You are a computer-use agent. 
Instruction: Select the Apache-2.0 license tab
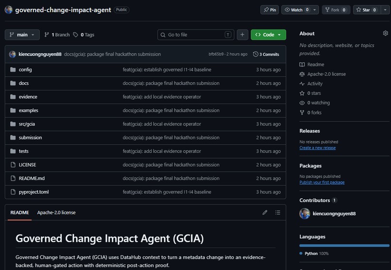pyautogui.click(x=56, y=212)
